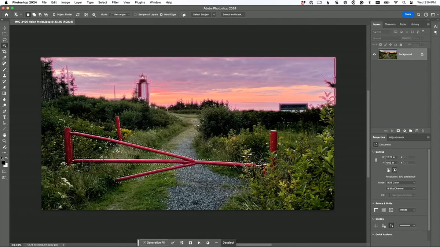Image resolution: width=440 pixels, height=247 pixels.
Task: Open layer fx styles menu
Action: 392,131
